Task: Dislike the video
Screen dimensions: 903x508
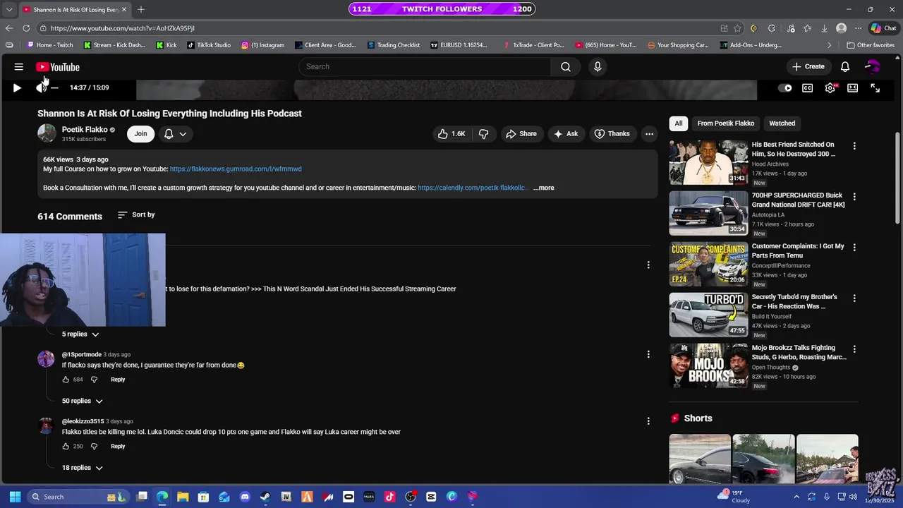Action: coord(483,133)
